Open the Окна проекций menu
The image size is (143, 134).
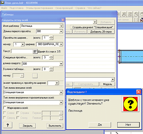(64, 8)
